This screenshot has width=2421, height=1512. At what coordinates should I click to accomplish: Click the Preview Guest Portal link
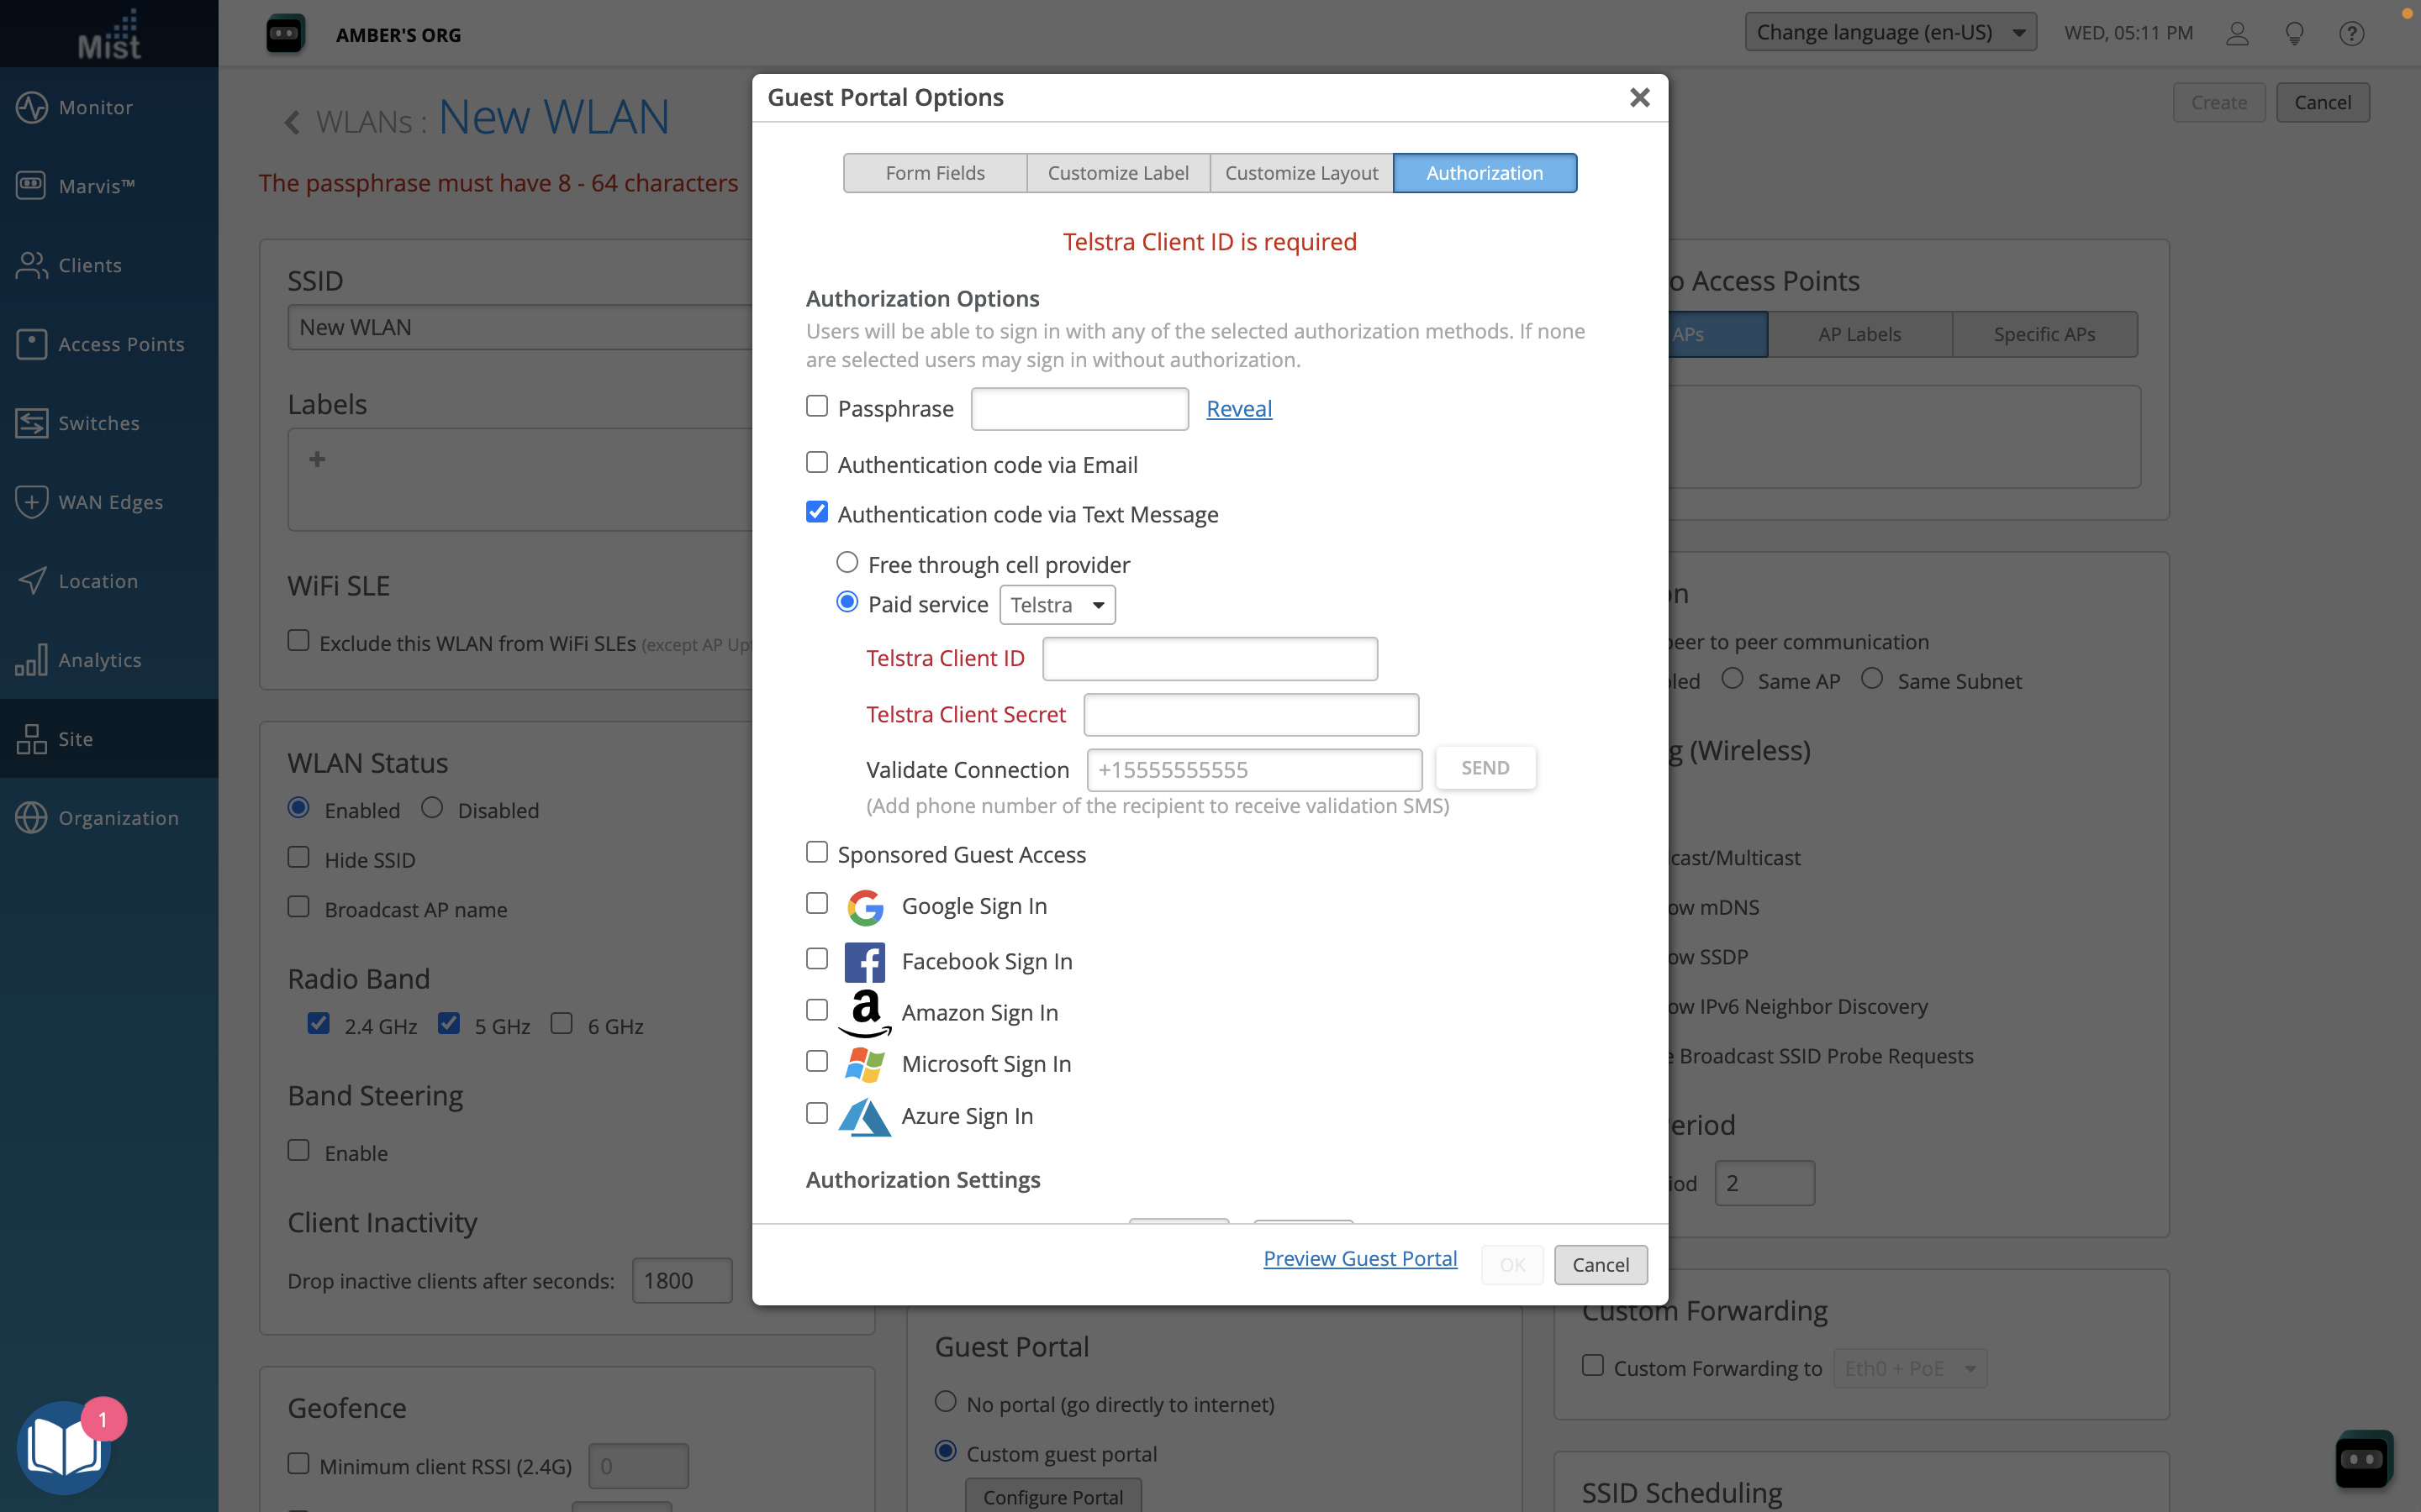(x=1359, y=1259)
